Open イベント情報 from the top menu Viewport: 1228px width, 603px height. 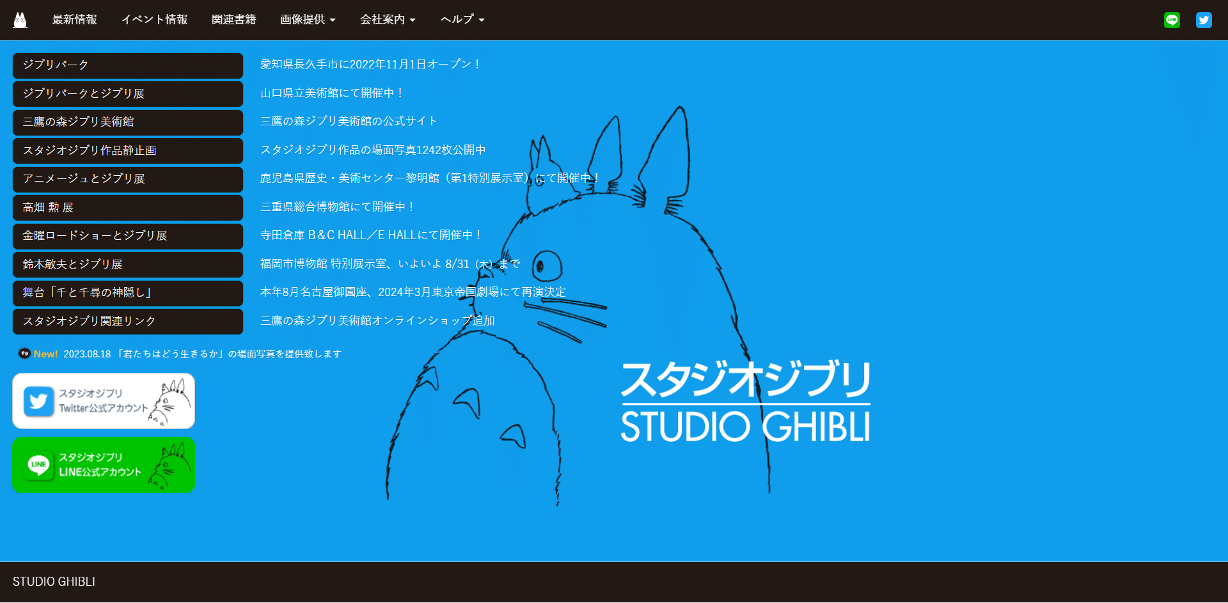point(154,20)
